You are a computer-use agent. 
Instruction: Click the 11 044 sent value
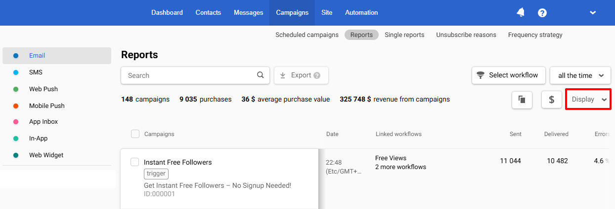click(511, 161)
